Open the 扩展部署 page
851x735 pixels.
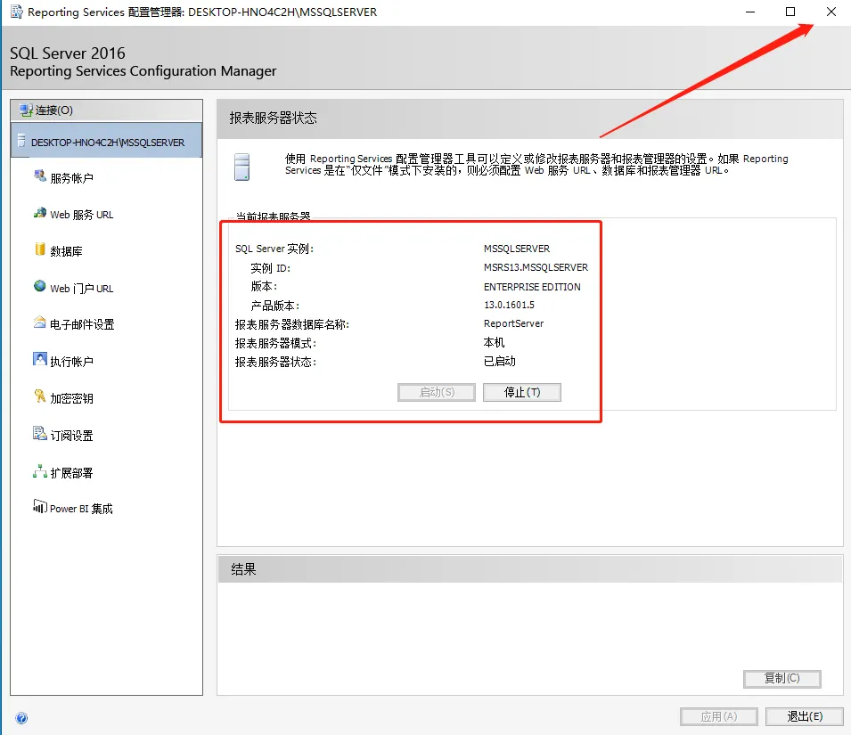(71, 473)
